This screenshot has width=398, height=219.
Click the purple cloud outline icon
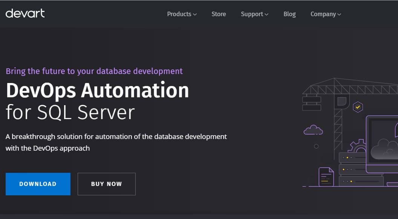pyautogui.click(x=313, y=130)
